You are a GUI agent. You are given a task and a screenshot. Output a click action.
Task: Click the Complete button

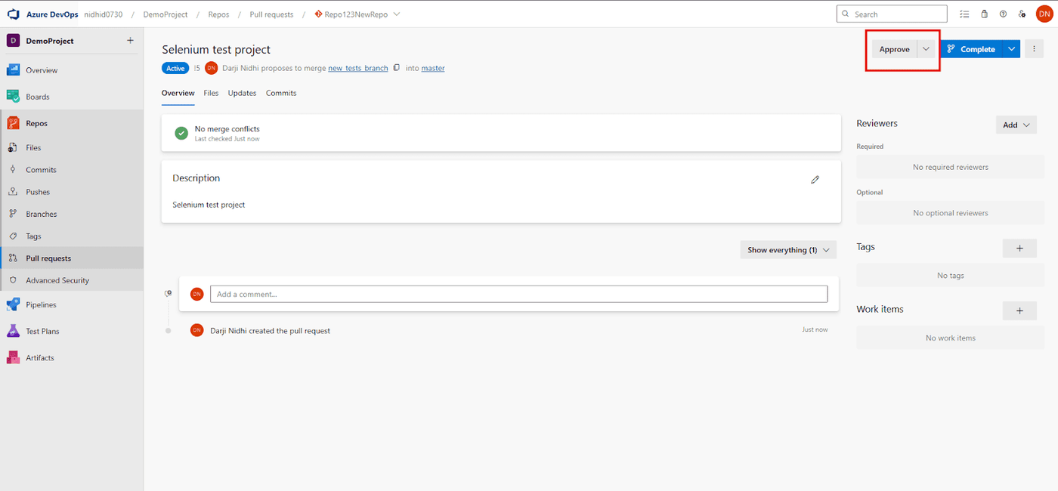971,49
